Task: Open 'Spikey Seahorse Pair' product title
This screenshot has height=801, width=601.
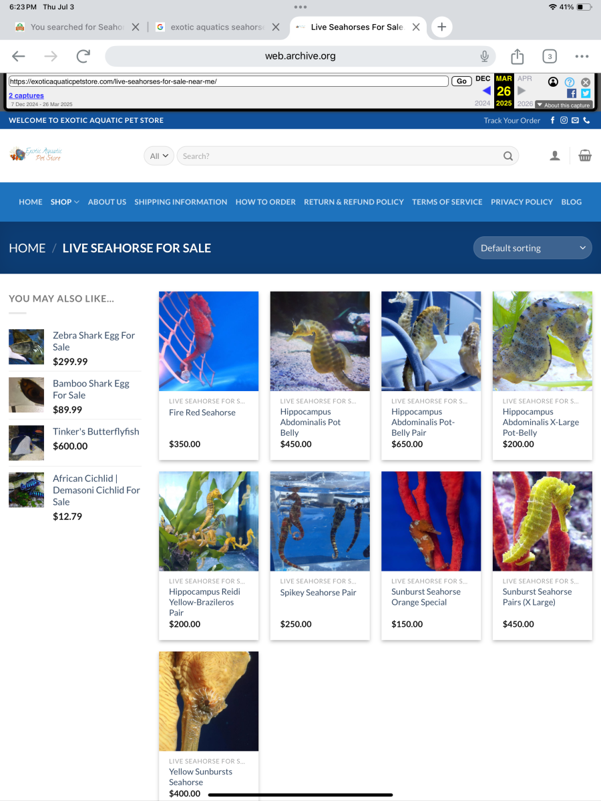Action: click(x=319, y=592)
